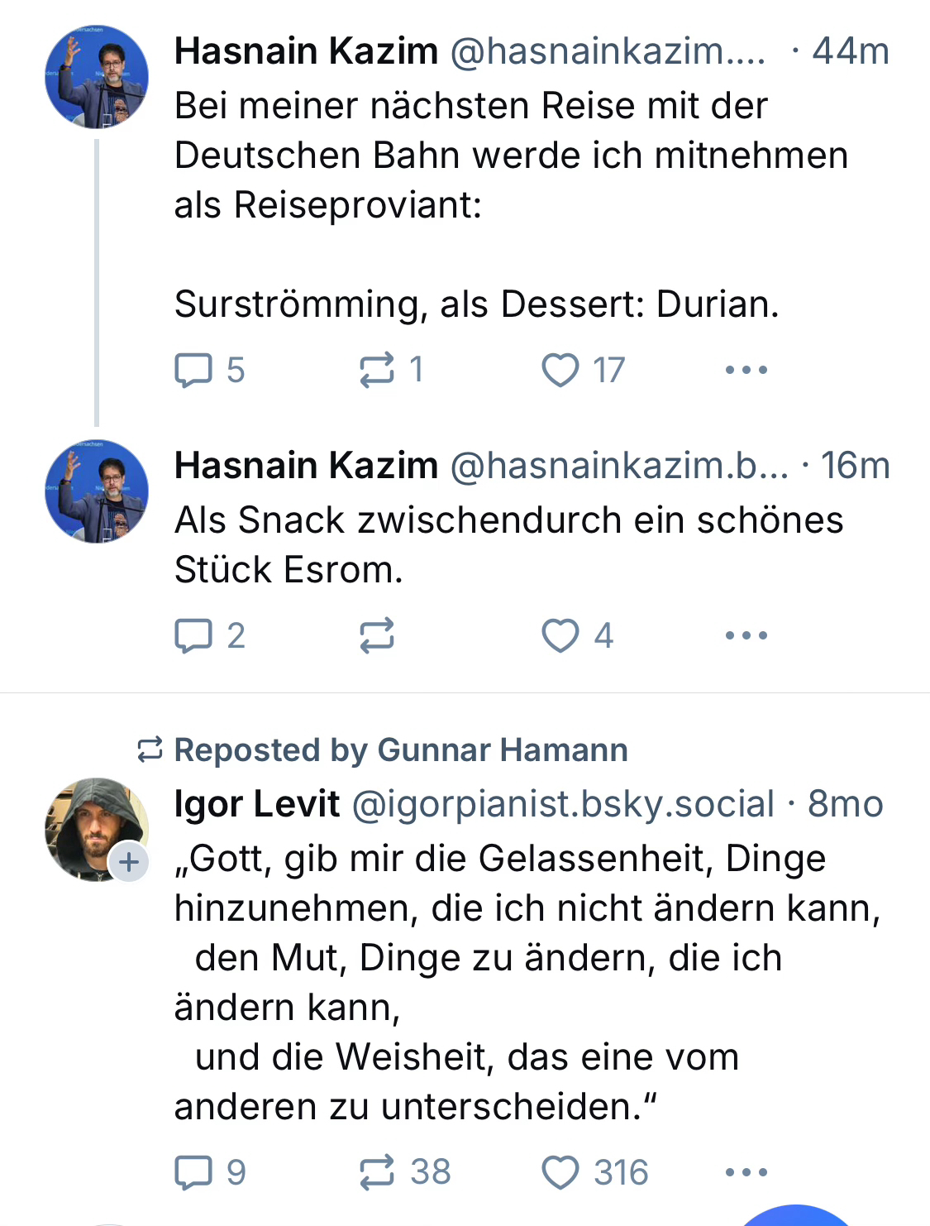The image size is (930, 1226).
Task: Open Hasnain Kazim's avatar on 44m post
Action: coord(97,77)
